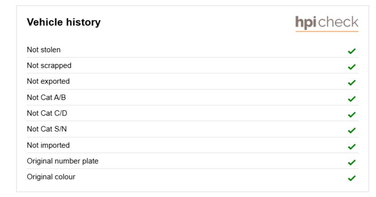Click the green checkmark for Not exported
The width and height of the screenshot is (376, 197).
coord(352,82)
